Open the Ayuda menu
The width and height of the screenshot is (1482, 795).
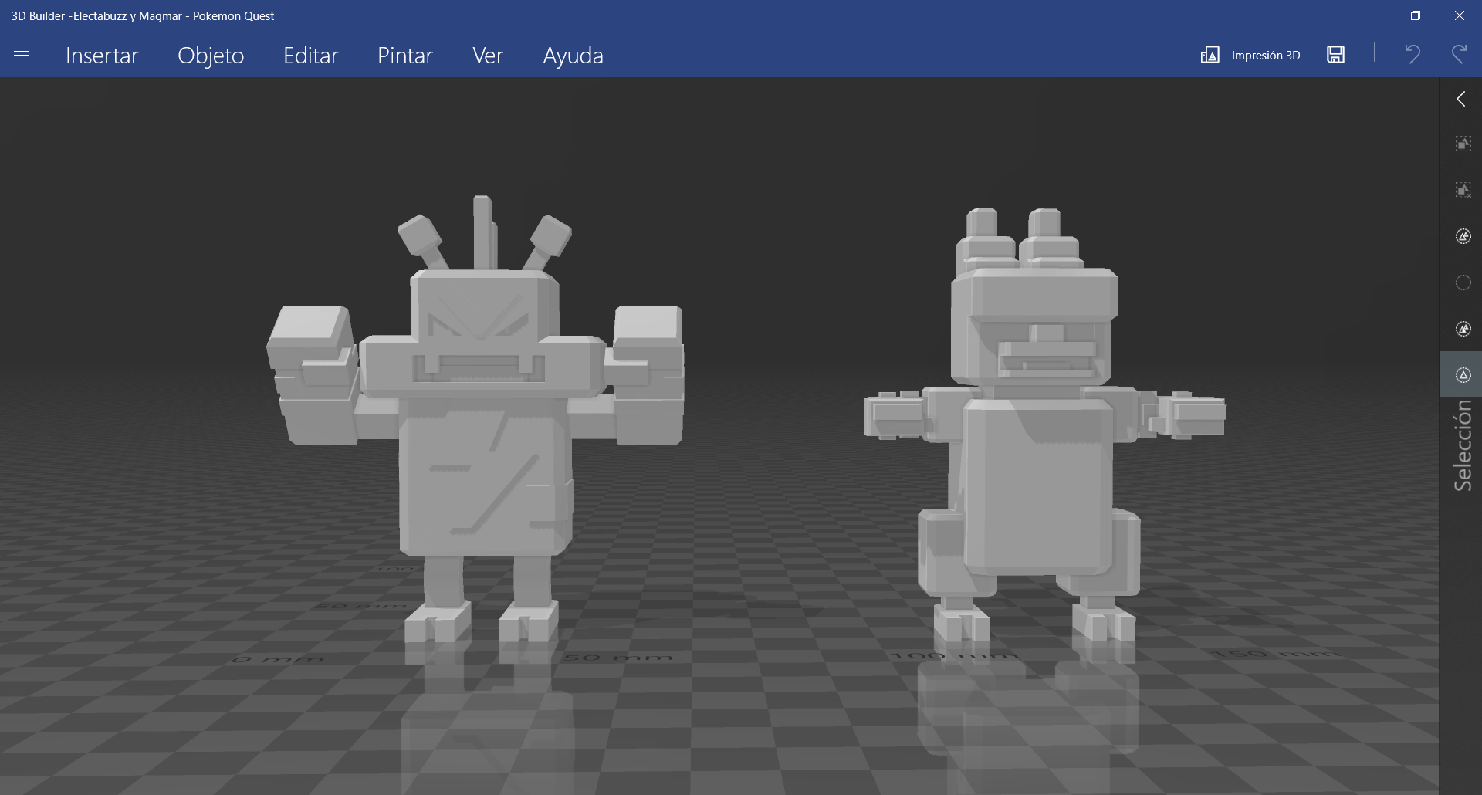574,56
